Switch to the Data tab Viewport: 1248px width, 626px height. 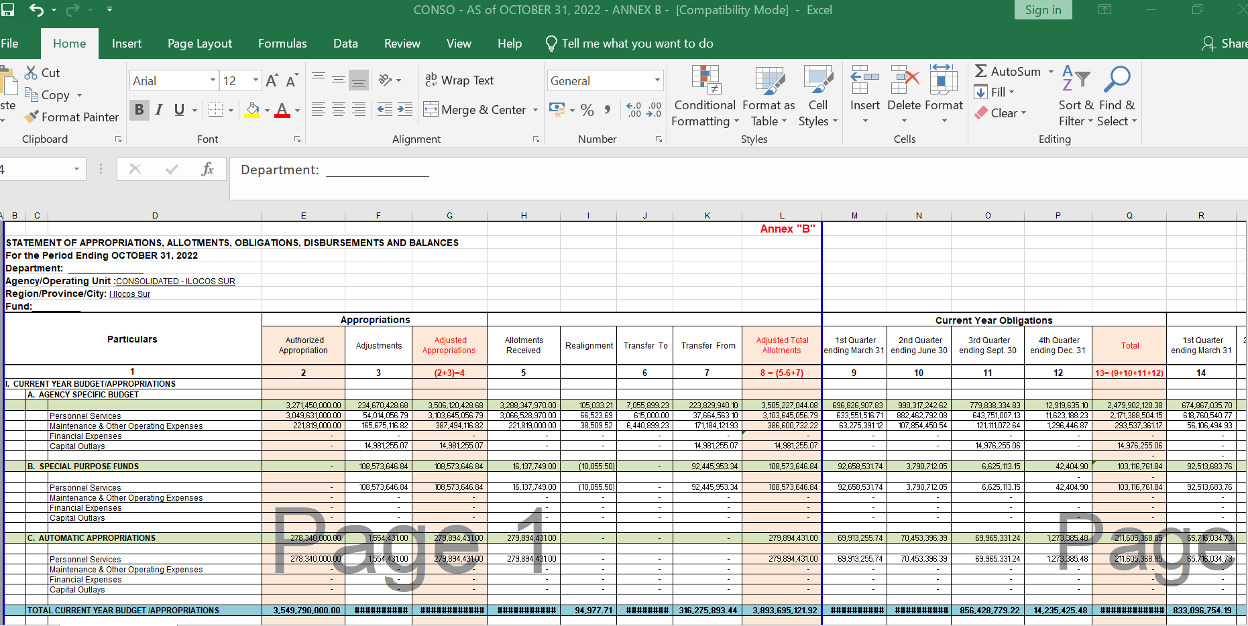click(x=345, y=44)
